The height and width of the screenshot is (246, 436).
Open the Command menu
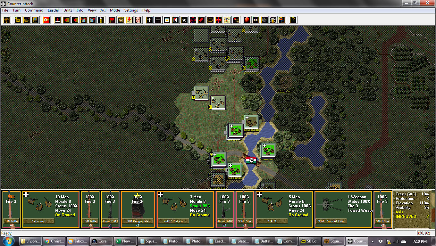coord(34,10)
